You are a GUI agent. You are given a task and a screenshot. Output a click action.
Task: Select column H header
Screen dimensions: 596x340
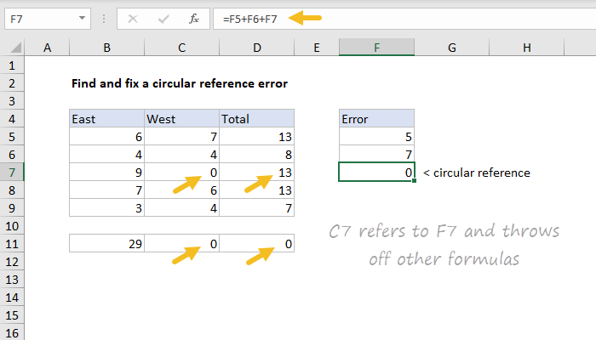tap(526, 48)
